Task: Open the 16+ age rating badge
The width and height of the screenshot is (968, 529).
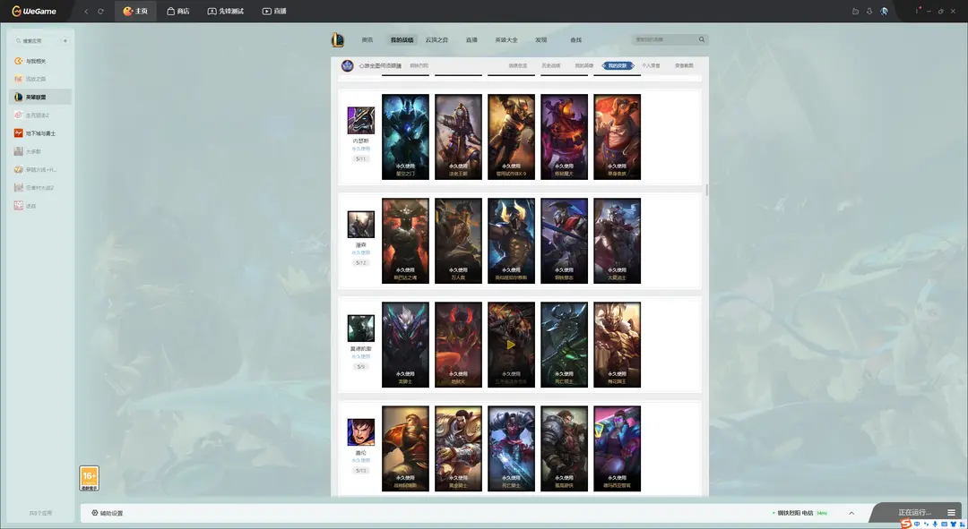Action: tap(89, 479)
